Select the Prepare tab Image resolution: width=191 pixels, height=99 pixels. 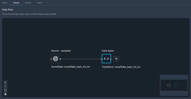(16, 3)
